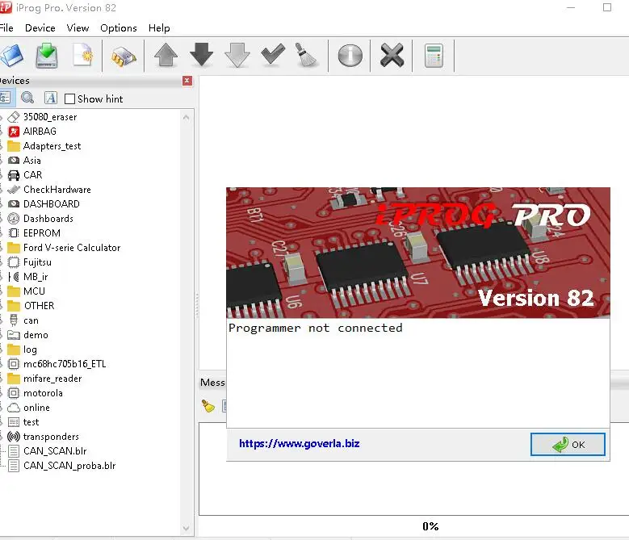Open the calculator toolbar icon
The image size is (629, 540).
(x=434, y=56)
